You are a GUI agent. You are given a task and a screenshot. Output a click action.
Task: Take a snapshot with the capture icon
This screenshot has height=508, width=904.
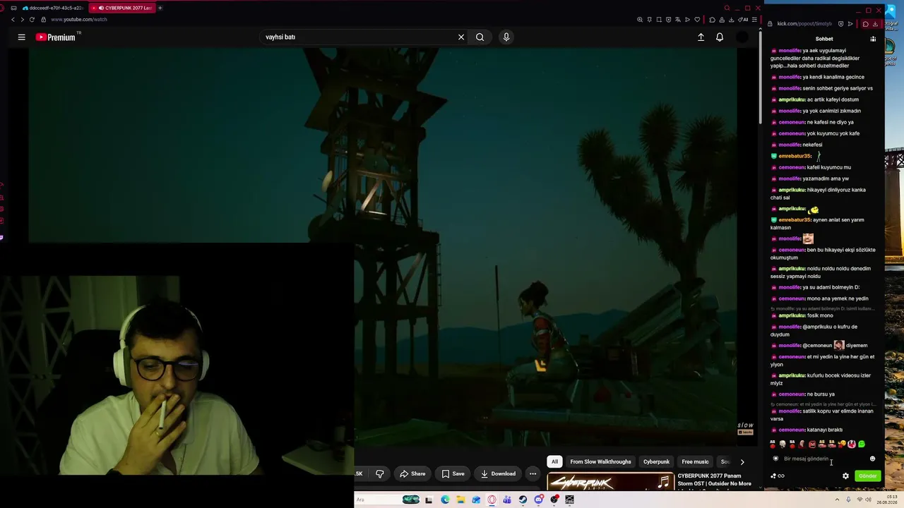coord(659,20)
